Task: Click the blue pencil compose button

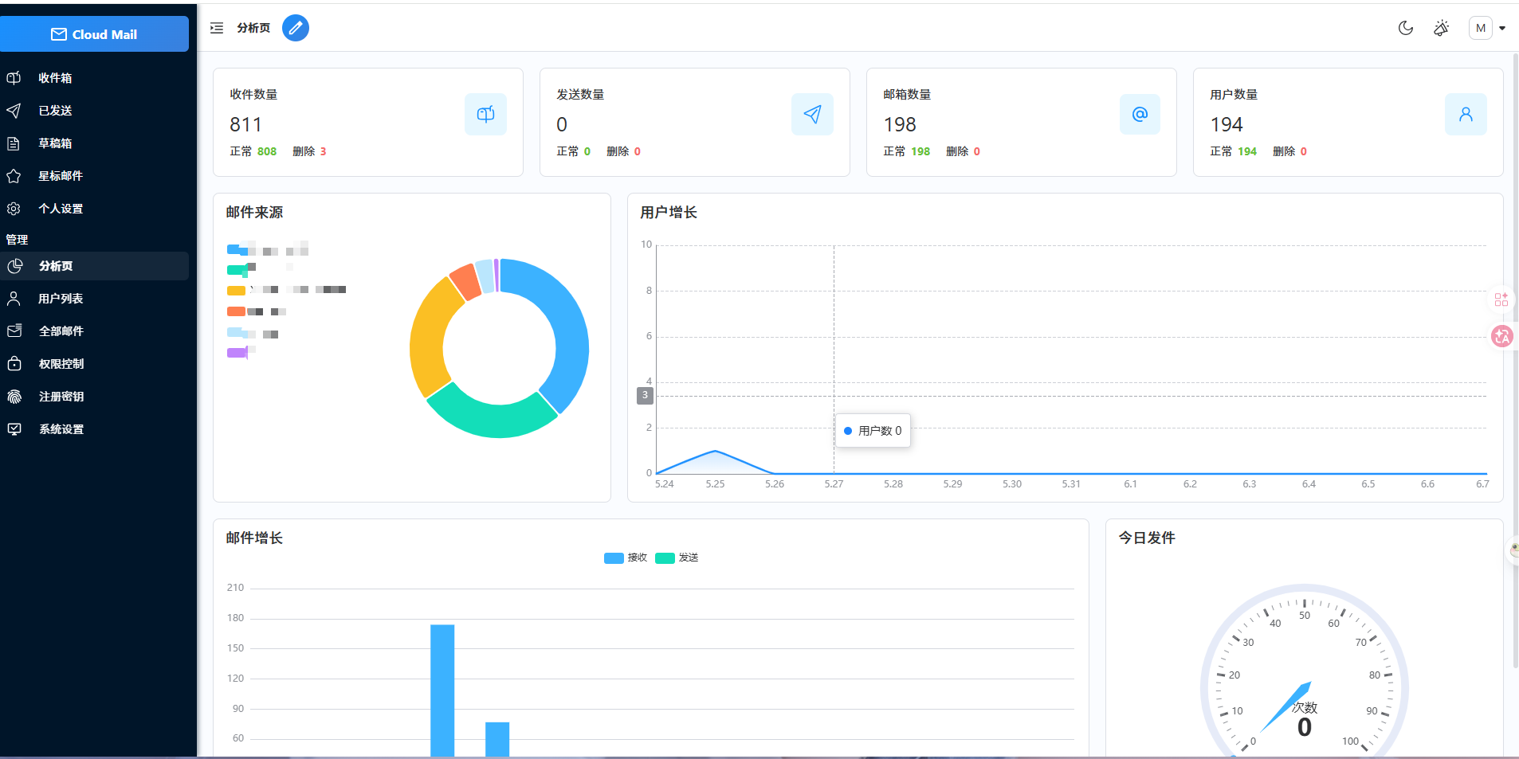Action: coord(296,28)
